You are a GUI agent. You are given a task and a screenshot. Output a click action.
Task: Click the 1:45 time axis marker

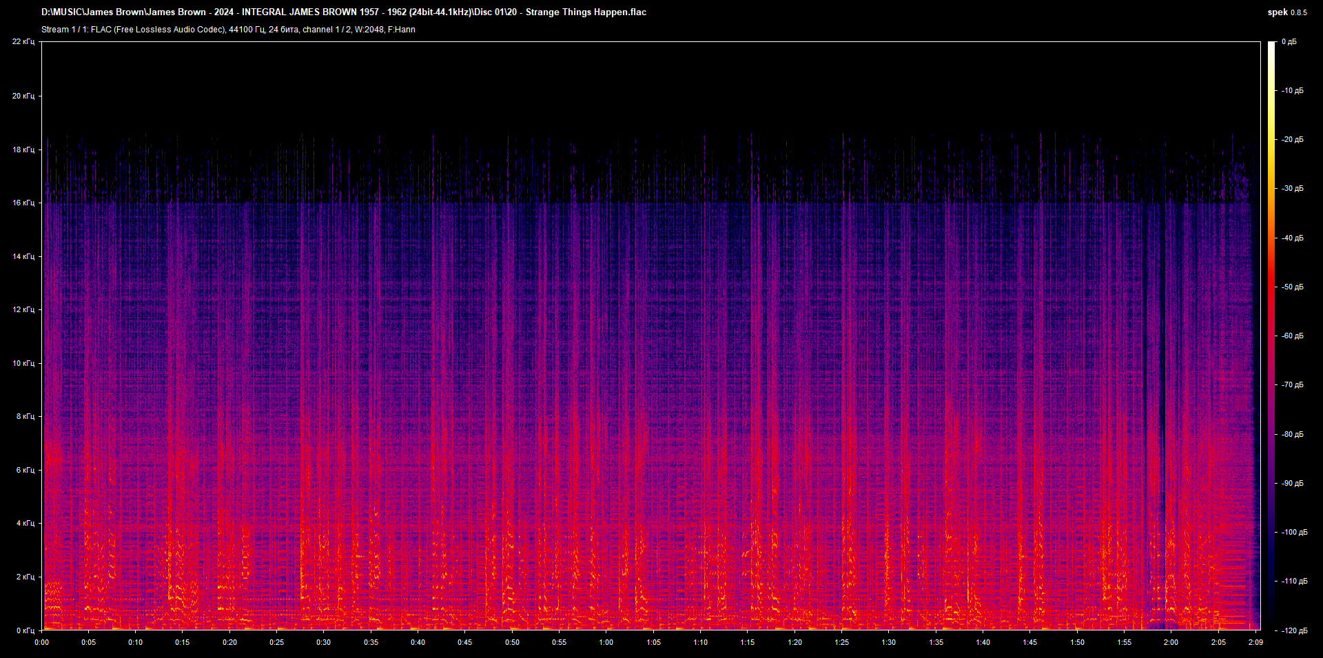pyautogui.click(x=1029, y=642)
